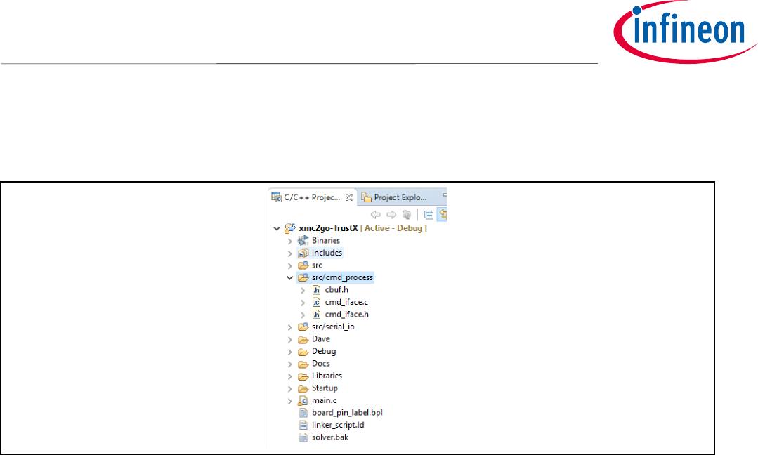The width and height of the screenshot is (758, 455).
Task: Expand the Debug folder arrow
Action: pyautogui.click(x=289, y=352)
